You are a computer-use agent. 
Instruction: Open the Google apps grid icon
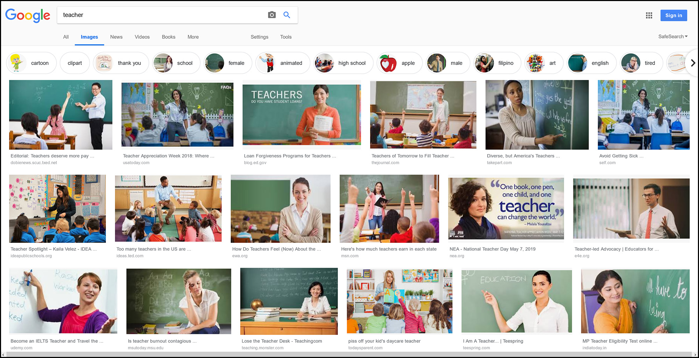coord(649,15)
